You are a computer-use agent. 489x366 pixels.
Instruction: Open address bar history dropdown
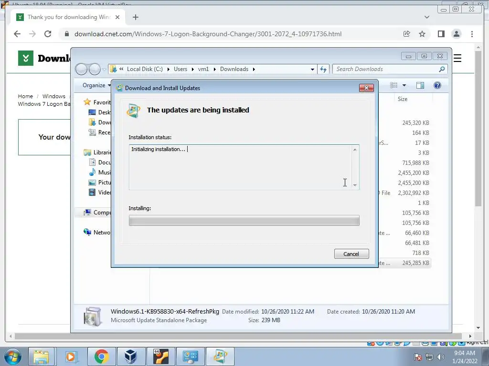pos(312,70)
